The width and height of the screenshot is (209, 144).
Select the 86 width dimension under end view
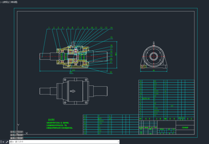[154, 70]
